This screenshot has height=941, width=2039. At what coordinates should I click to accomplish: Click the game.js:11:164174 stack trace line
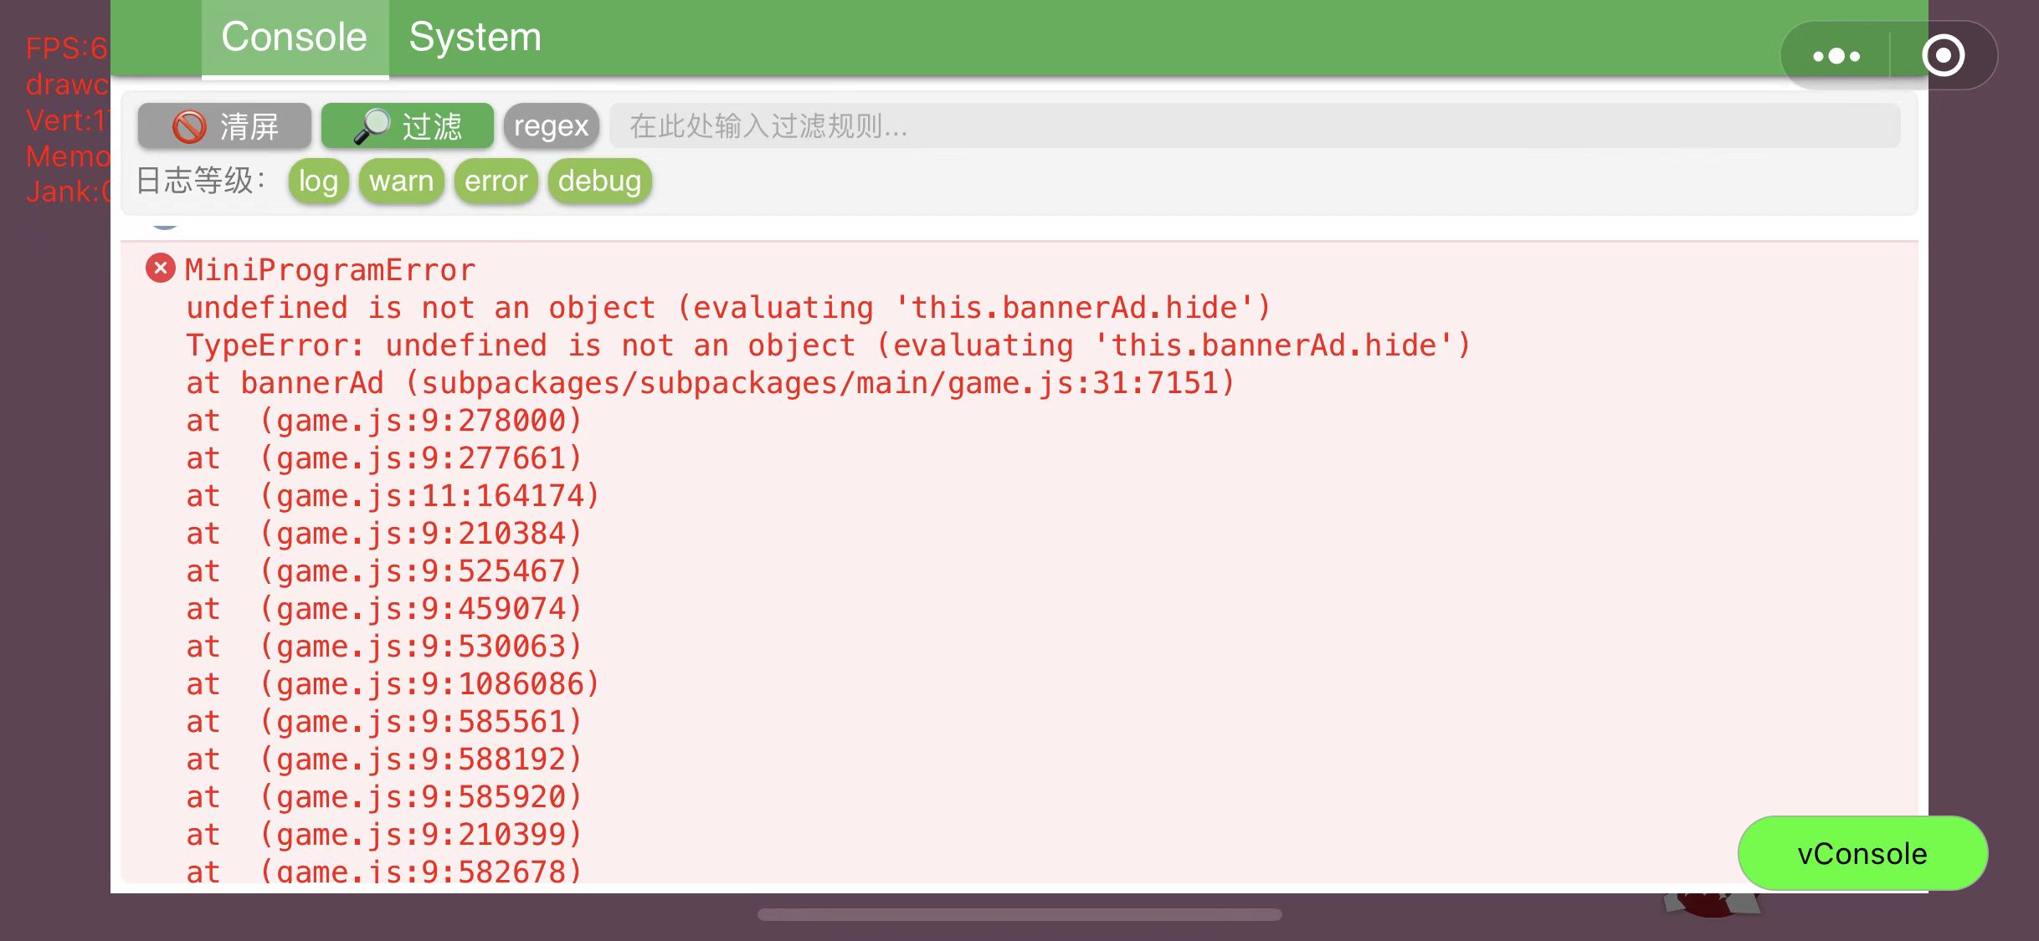(x=392, y=496)
